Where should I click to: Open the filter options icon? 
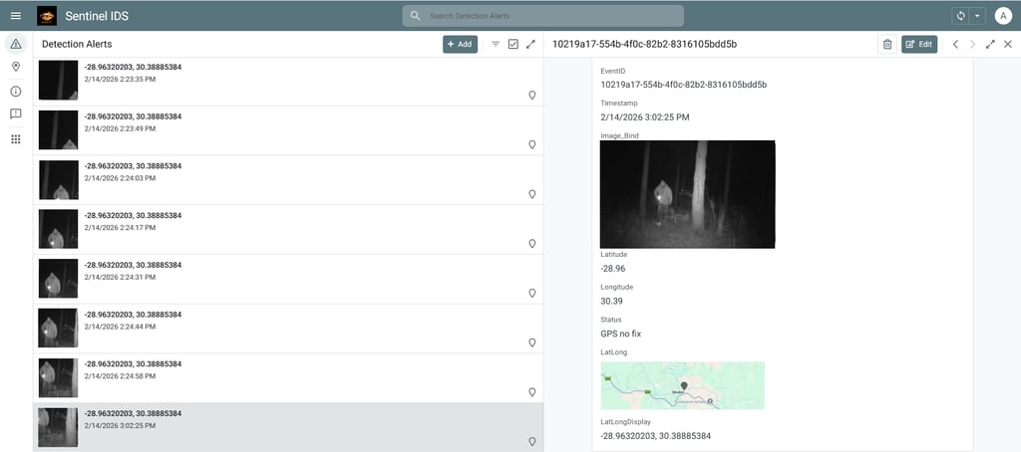pos(496,44)
